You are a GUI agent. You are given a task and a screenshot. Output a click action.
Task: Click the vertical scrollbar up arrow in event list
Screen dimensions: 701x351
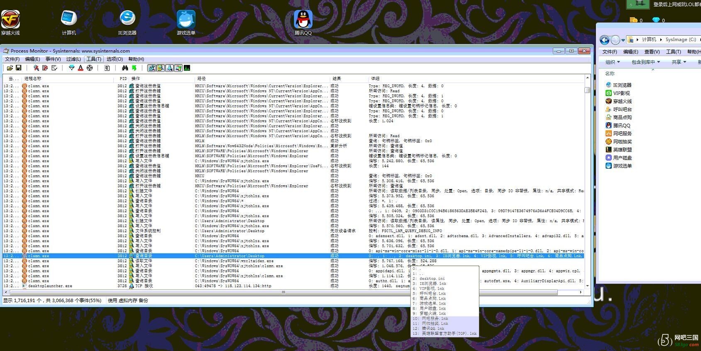[x=587, y=78]
